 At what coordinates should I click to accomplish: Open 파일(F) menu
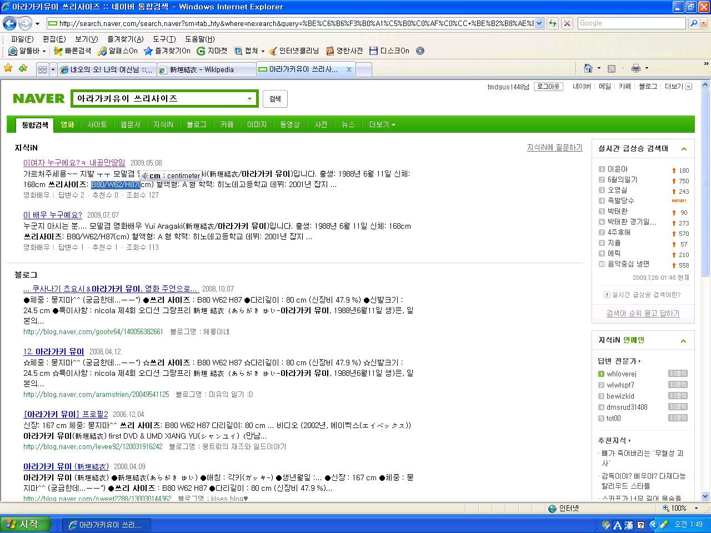point(22,39)
